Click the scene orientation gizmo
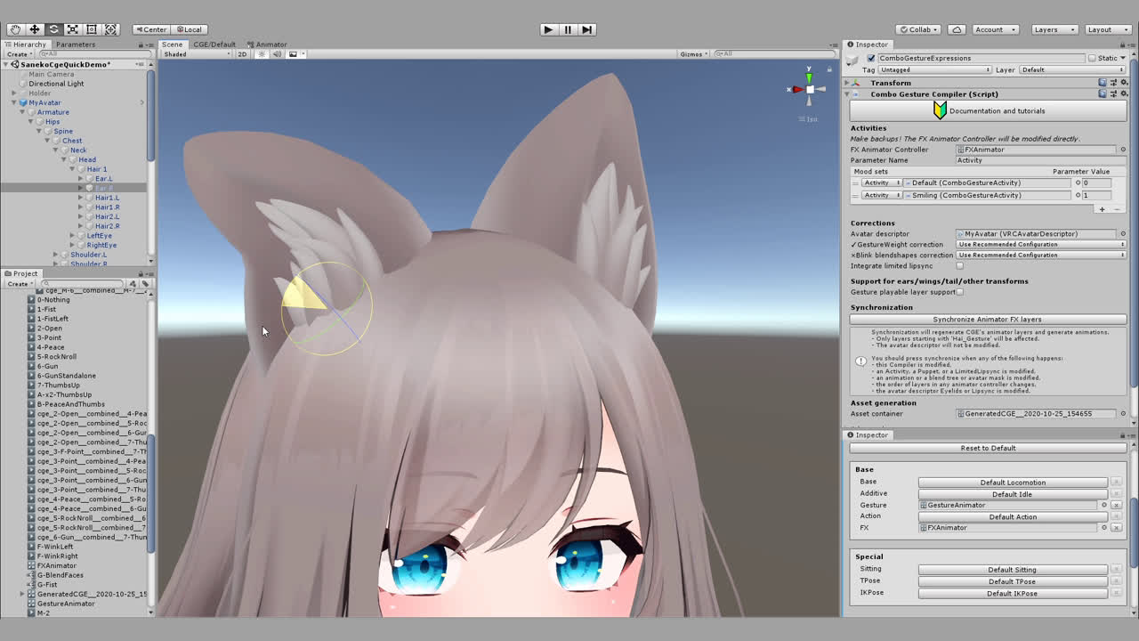 pyautogui.click(x=809, y=89)
